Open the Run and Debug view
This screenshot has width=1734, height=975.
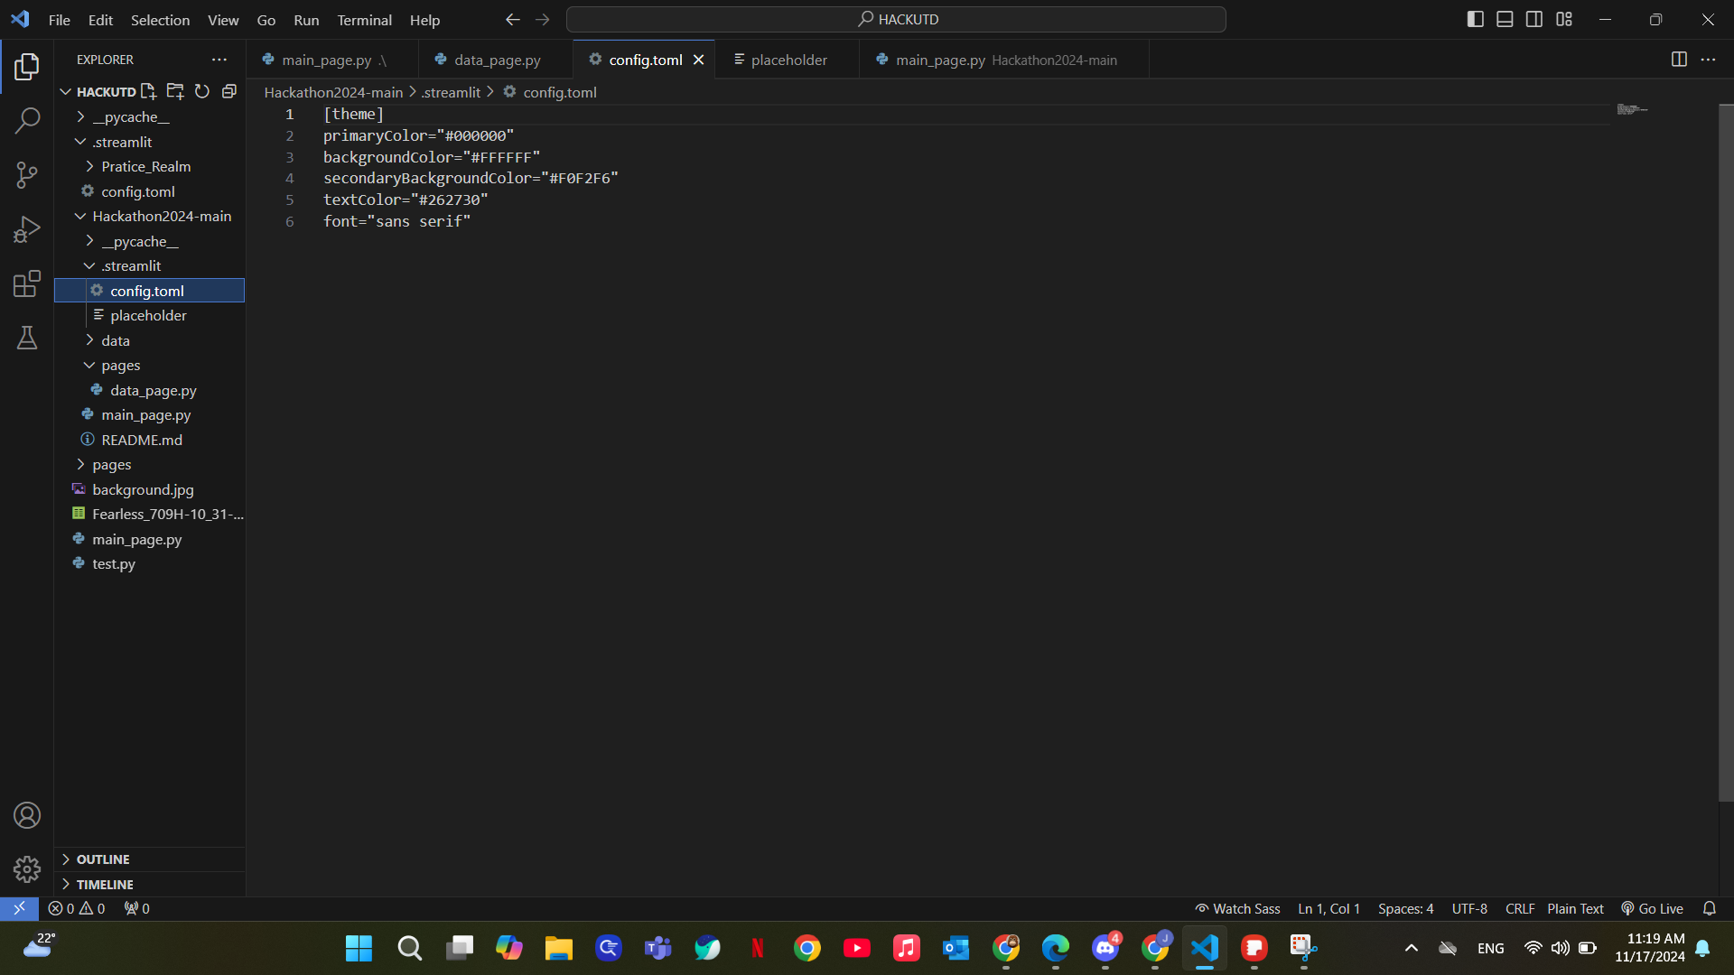[27, 229]
